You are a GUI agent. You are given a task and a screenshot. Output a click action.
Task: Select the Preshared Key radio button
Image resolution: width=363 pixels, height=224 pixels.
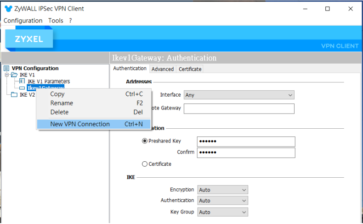pyautogui.click(x=145, y=141)
